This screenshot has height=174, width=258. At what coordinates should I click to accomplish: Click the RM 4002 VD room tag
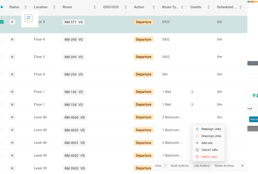[x=75, y=156]
